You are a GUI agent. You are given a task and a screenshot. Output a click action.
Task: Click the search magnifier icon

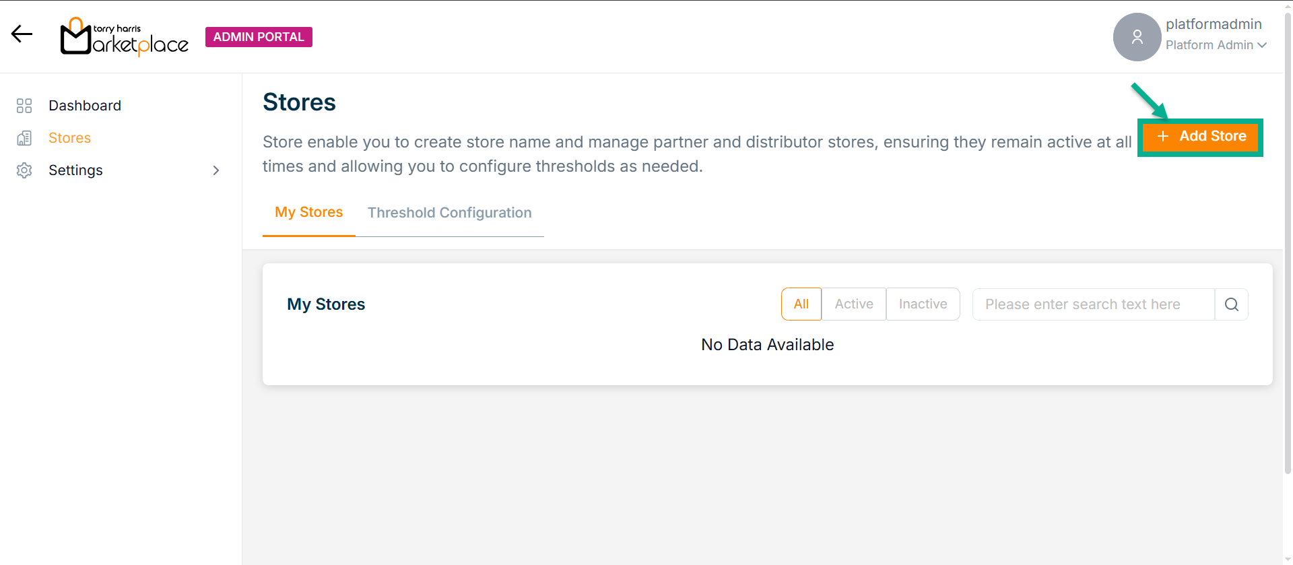pos(1231,304)
